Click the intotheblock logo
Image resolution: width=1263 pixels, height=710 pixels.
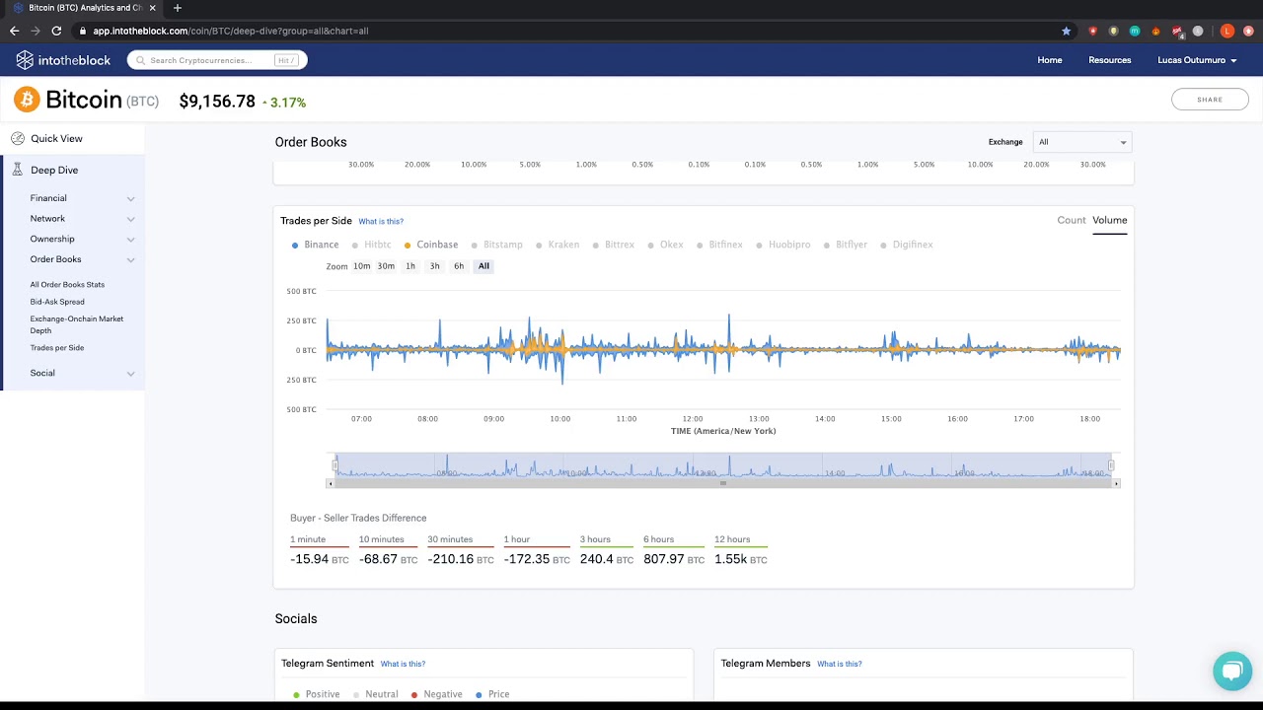(x=63, y=60)
